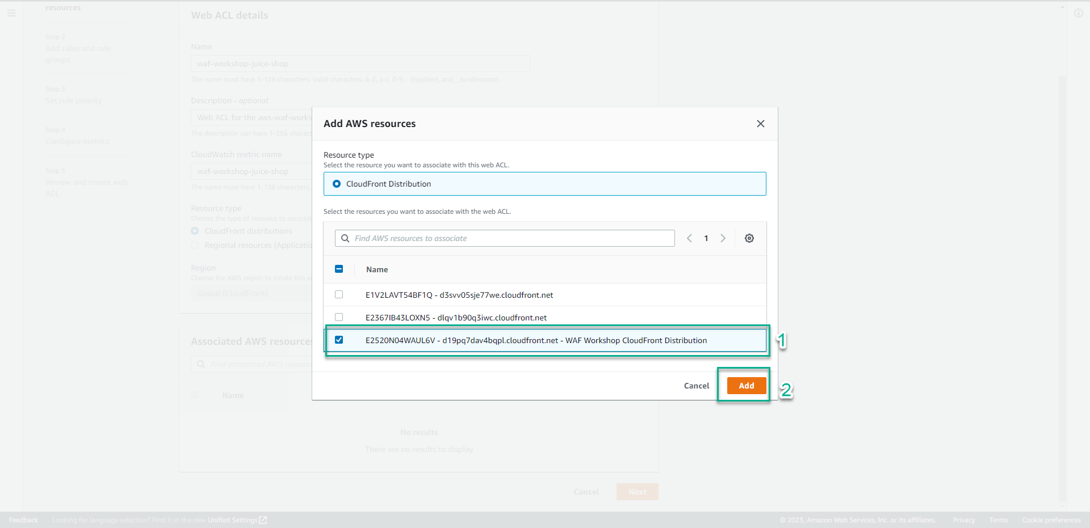Open the info help panel at top right
The image size is (1090, 528).
click(1079, 13)
